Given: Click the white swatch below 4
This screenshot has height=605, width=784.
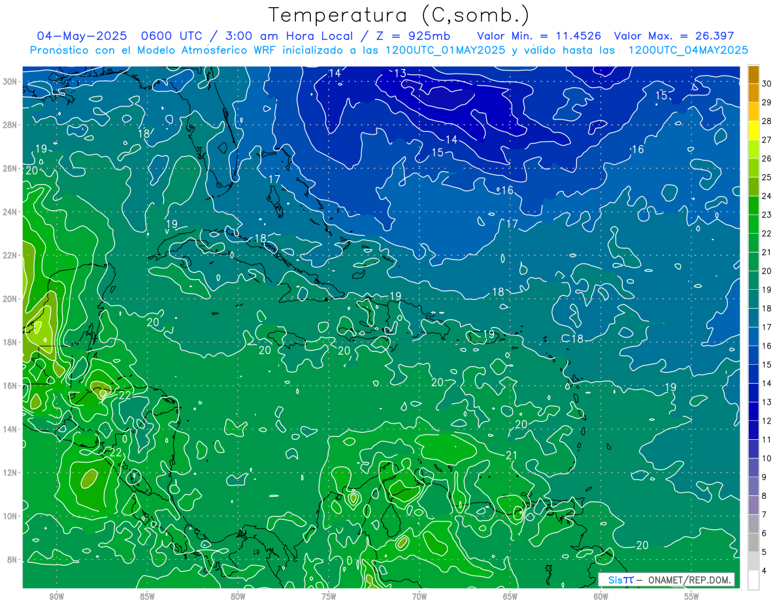Looking at the screenshot, I should [x=753, y=580].
